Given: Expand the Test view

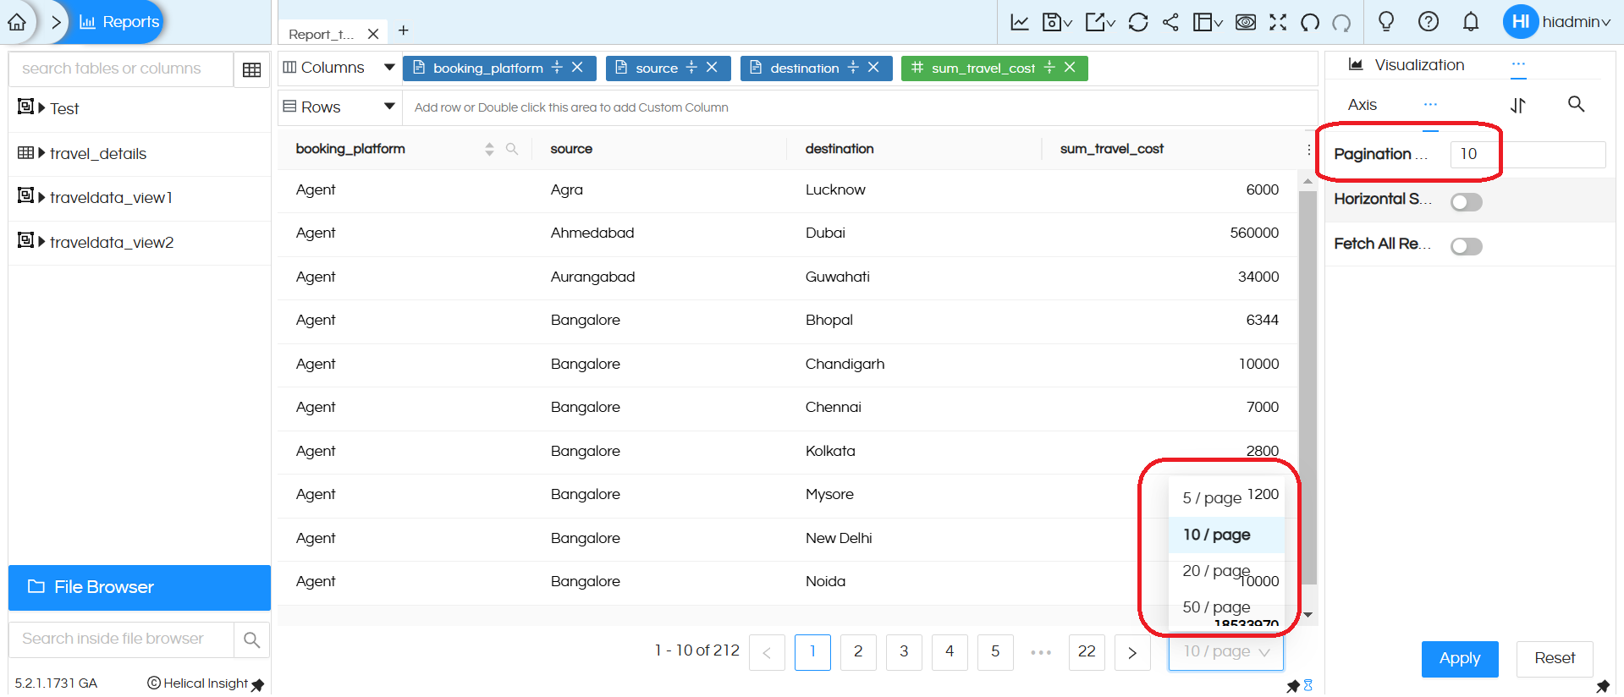Looking at the screenshot, I should [x=41, y=107].
